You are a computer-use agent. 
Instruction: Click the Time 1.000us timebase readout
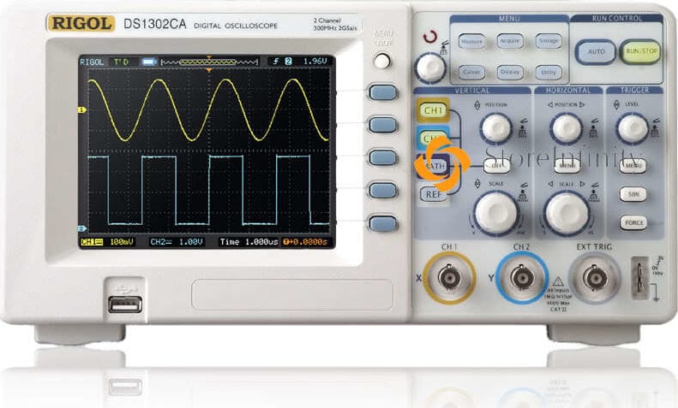(x=249, y=242)
